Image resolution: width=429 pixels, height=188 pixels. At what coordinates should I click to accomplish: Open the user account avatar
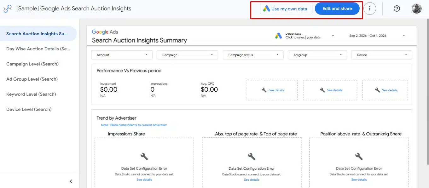coord(417,9)
